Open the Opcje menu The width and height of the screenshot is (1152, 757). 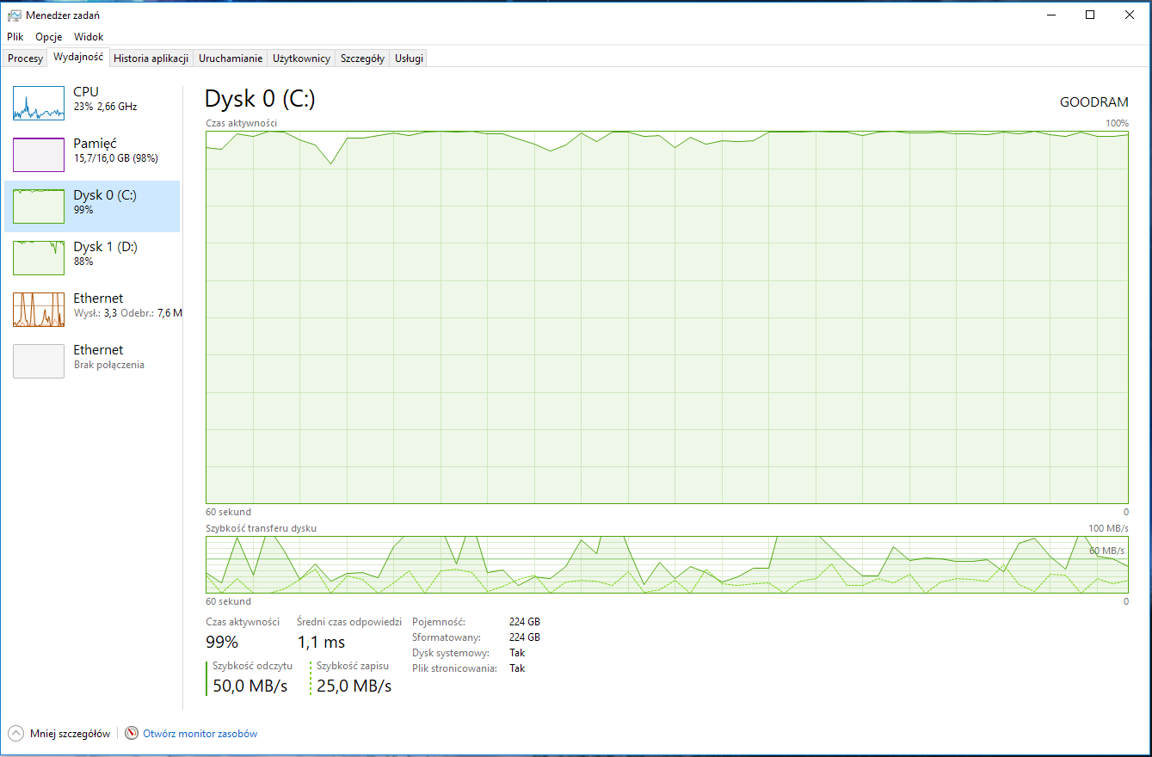pyautogui.click(x=48, y=37)
